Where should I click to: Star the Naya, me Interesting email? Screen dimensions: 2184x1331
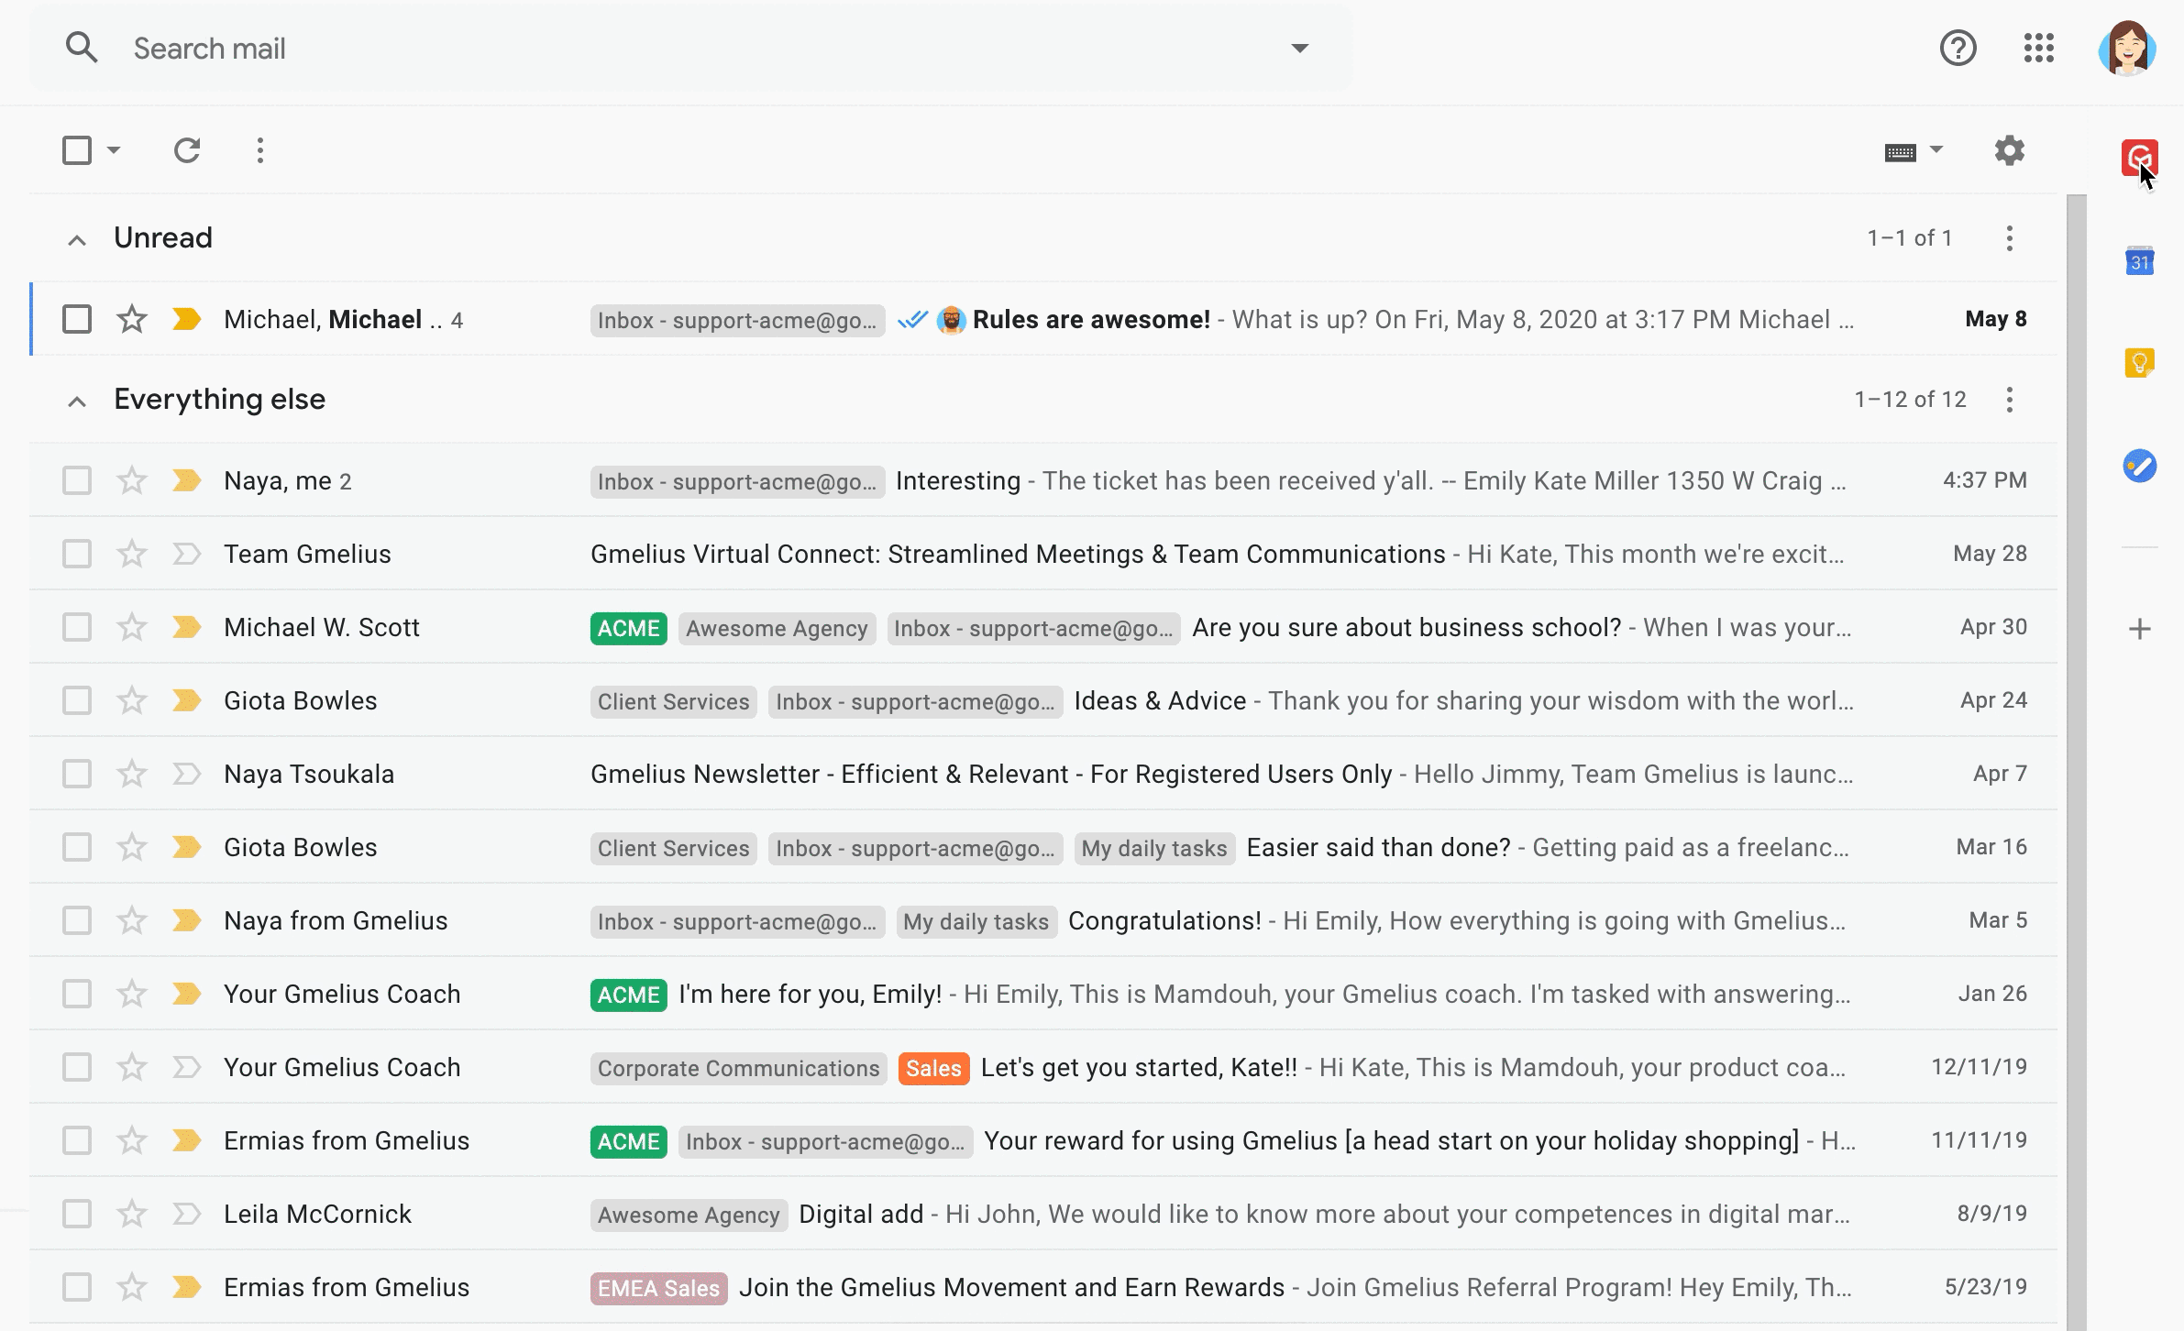(x=132, y=480)
